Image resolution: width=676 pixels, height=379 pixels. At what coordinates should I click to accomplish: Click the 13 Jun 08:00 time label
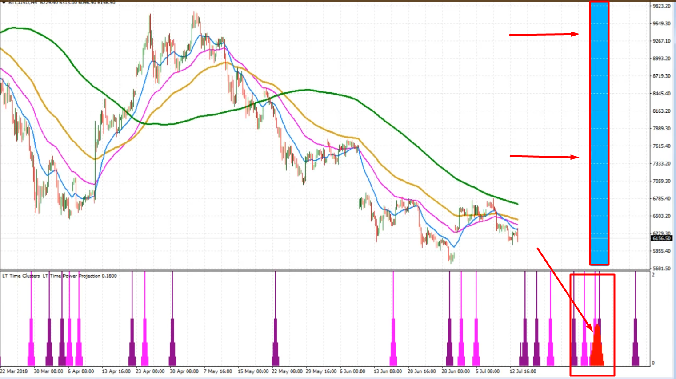click(388, 371)
